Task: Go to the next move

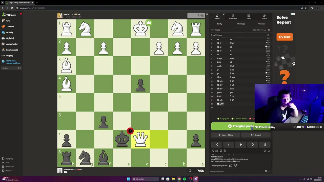Action: [253, 145]
